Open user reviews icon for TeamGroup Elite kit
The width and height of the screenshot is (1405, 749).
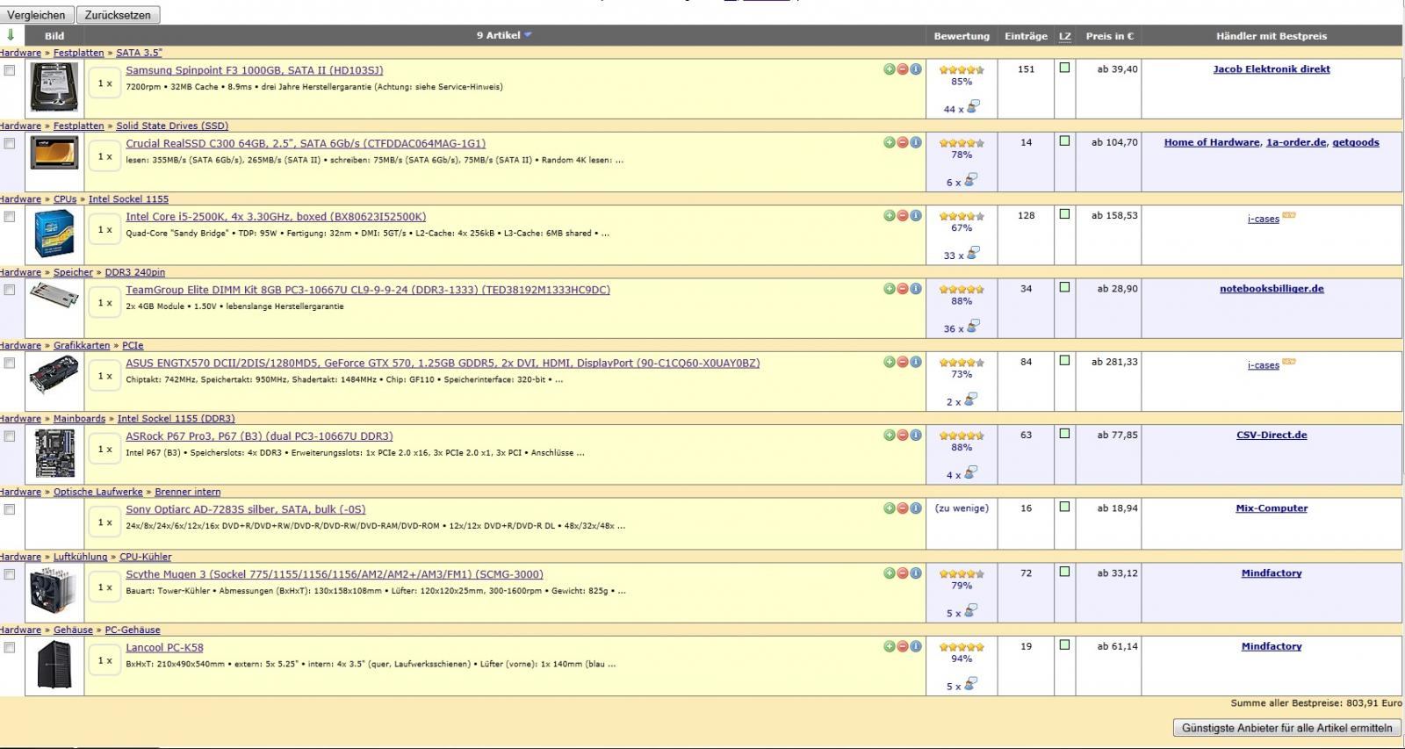(x=972, y=327)
